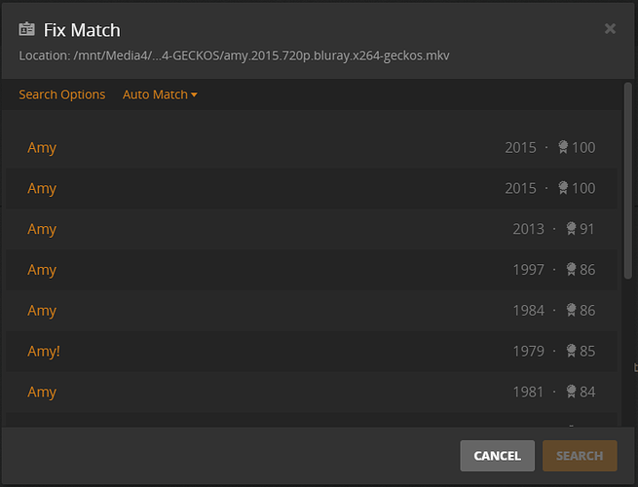Choose the Amy 1981 match title
The height and width of the screenshot is (487, 638).
(x=42, y=392)
